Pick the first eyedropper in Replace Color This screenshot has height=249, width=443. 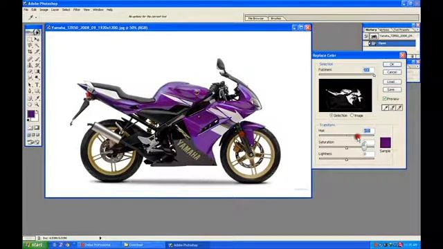click(x=385, y=108)
